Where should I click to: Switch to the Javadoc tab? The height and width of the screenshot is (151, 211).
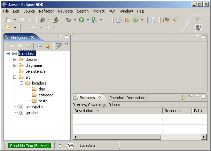pos(116,98)
